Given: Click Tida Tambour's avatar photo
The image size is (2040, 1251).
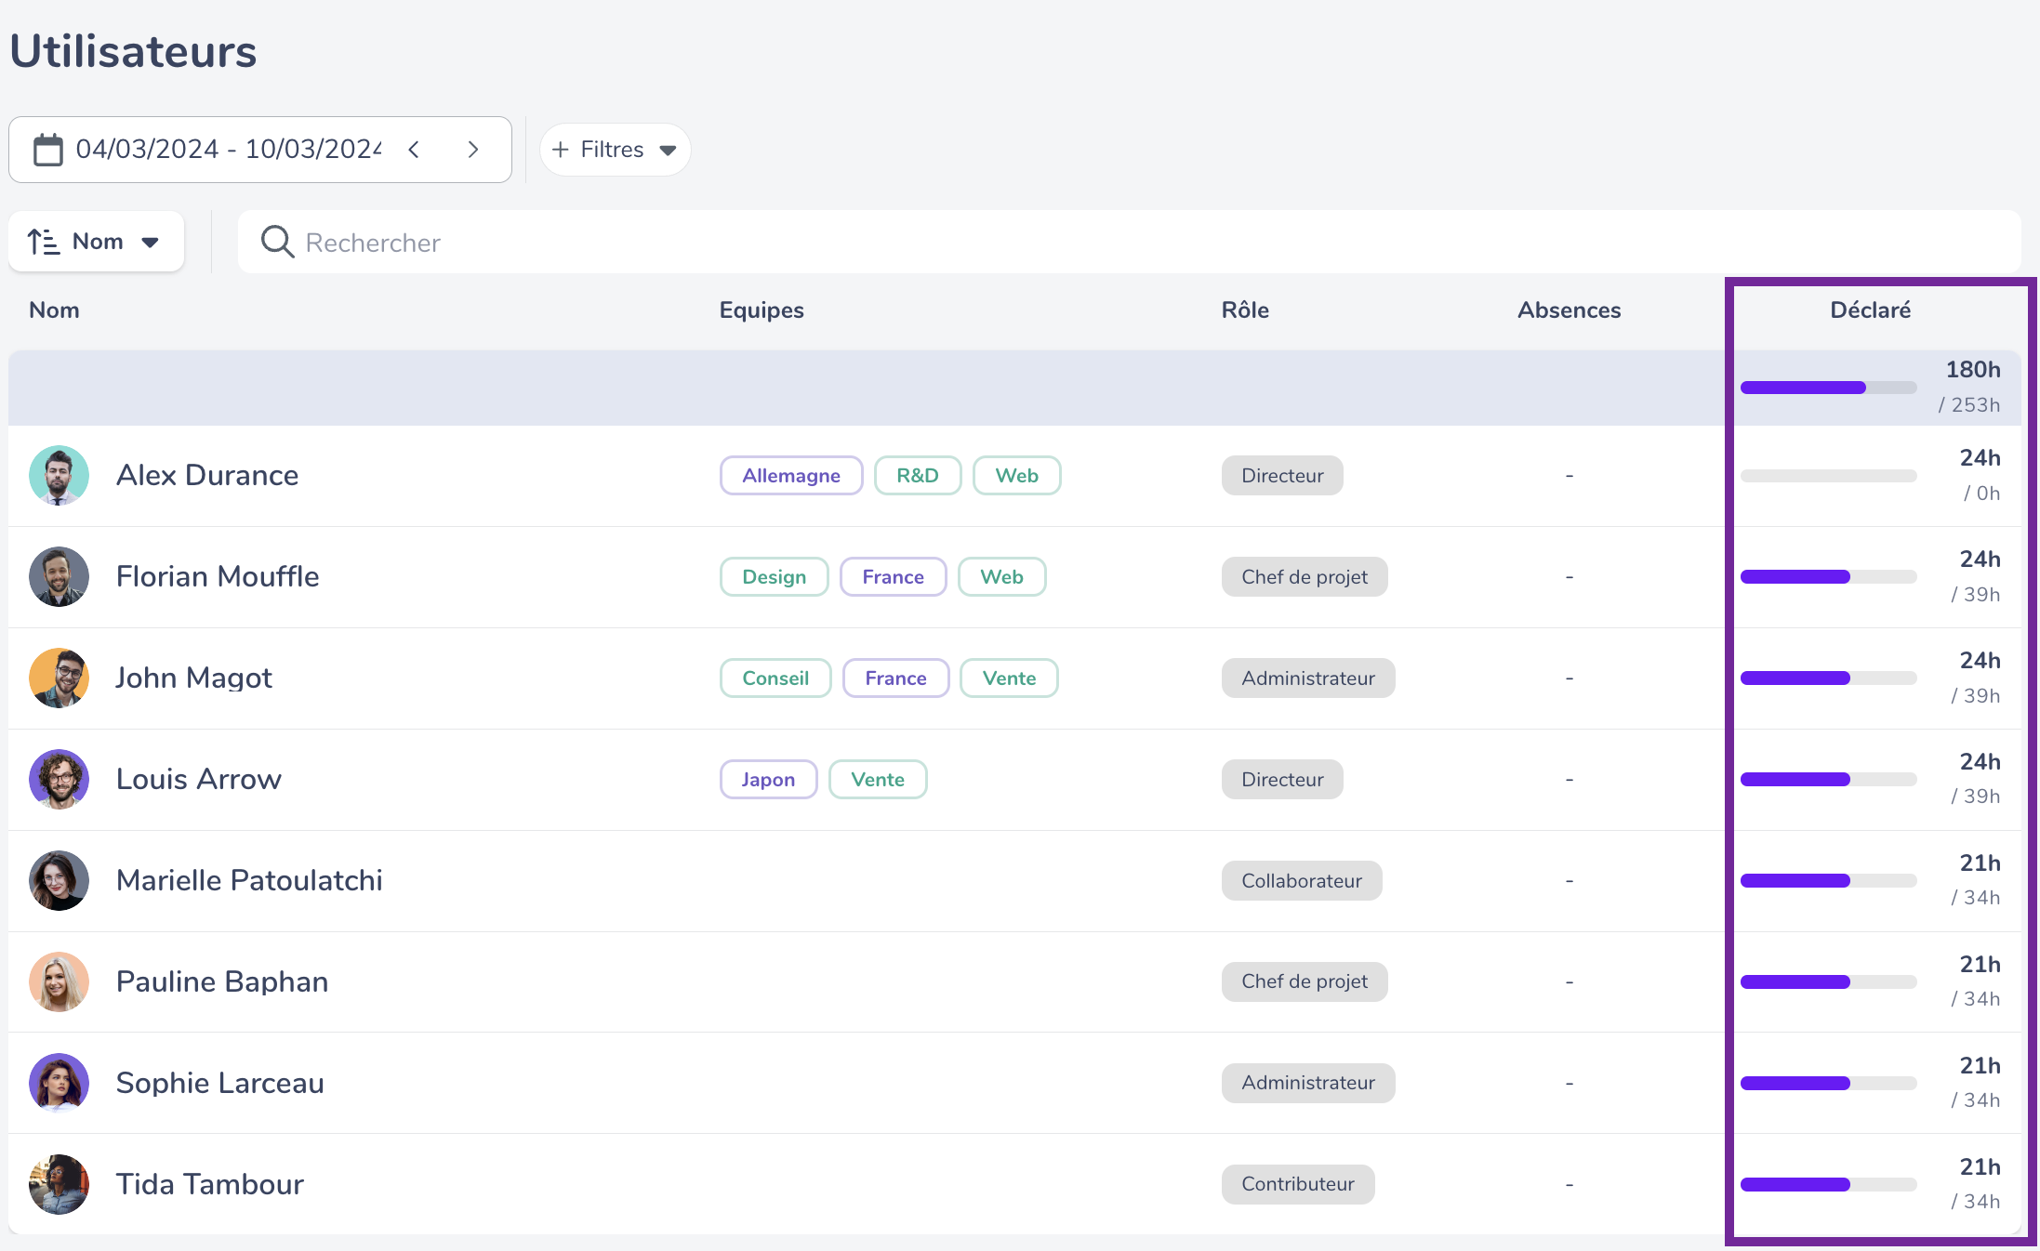Looking at the screenshot, I should [59, 1184].
